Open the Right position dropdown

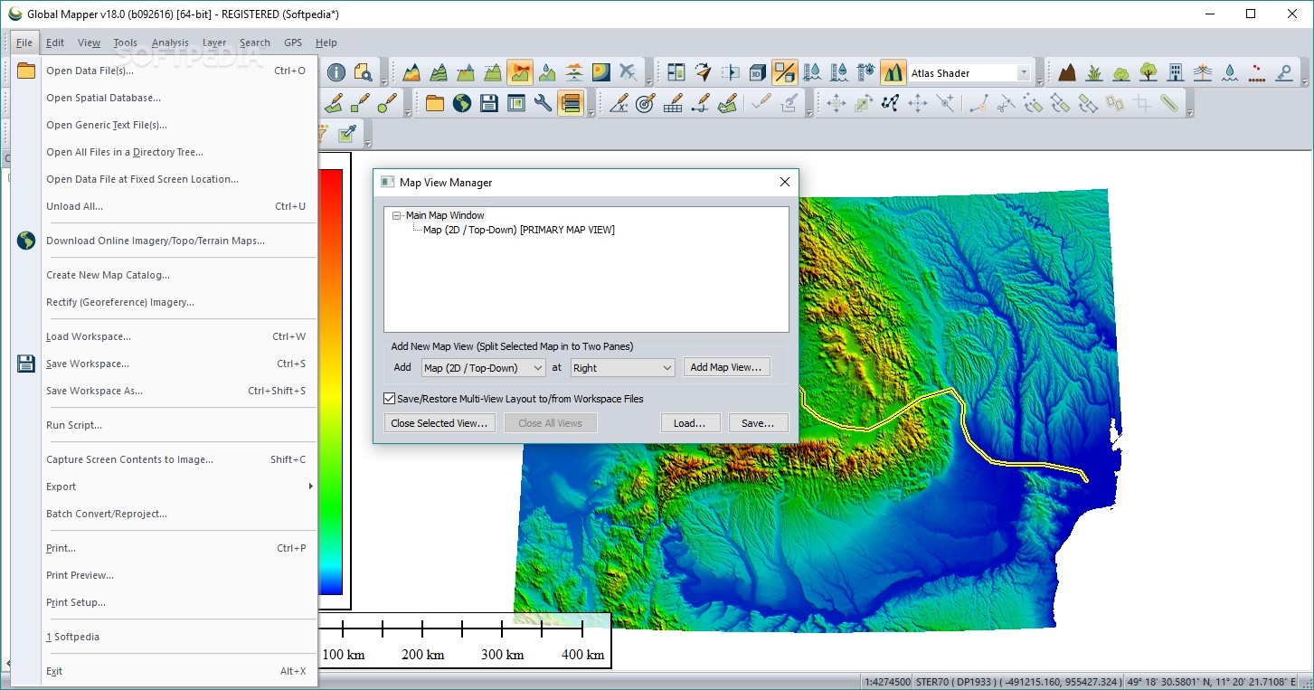point(623,368)
